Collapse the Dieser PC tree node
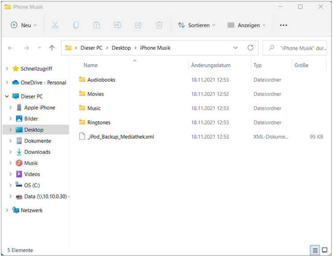 [x=7, y=96]
